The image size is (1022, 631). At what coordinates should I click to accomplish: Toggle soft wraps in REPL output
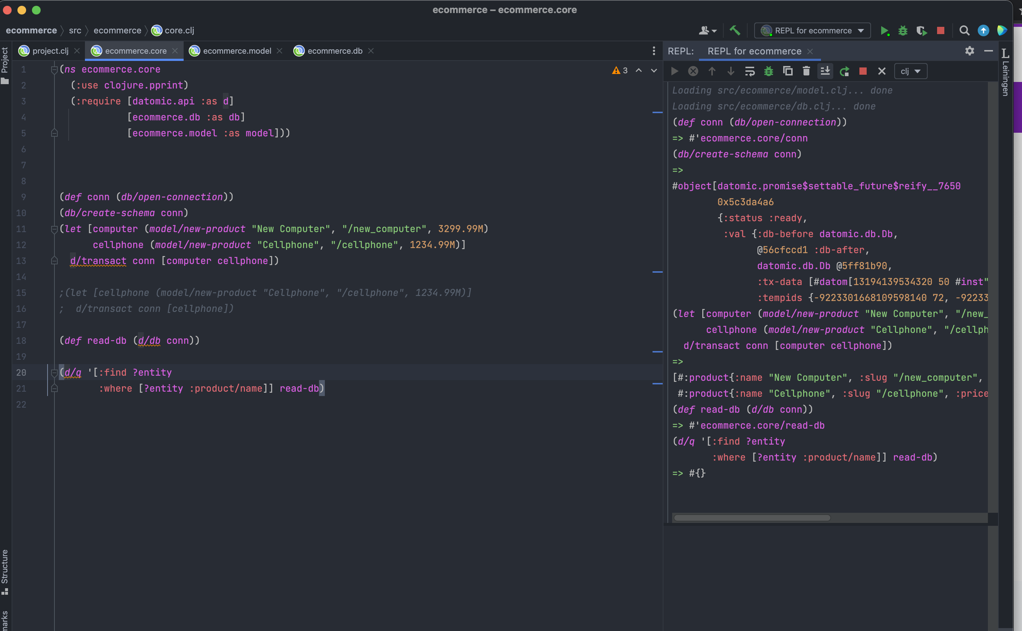click(750, 71)
